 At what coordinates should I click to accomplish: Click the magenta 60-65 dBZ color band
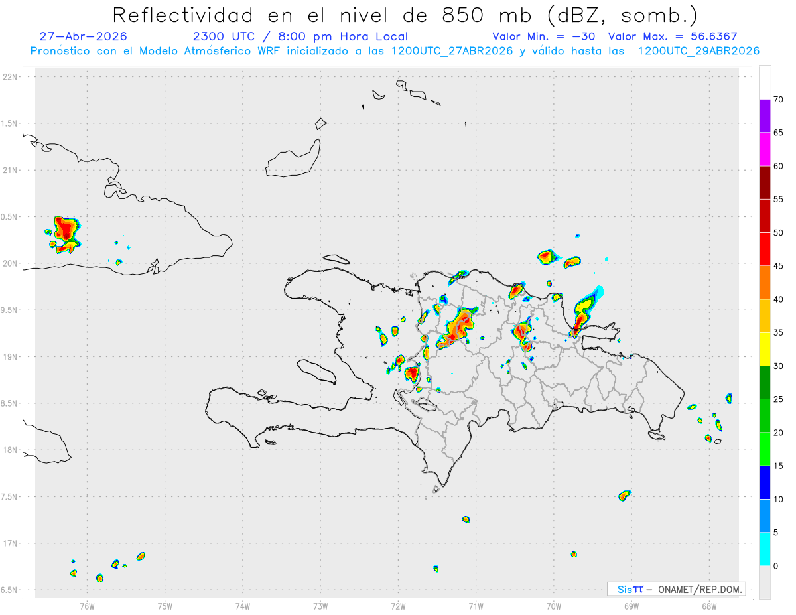coord(765,149)
